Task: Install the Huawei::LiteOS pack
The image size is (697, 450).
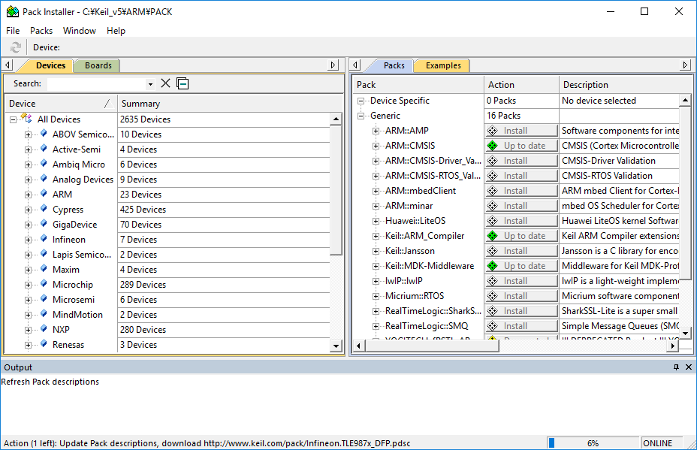Action: 521,221
